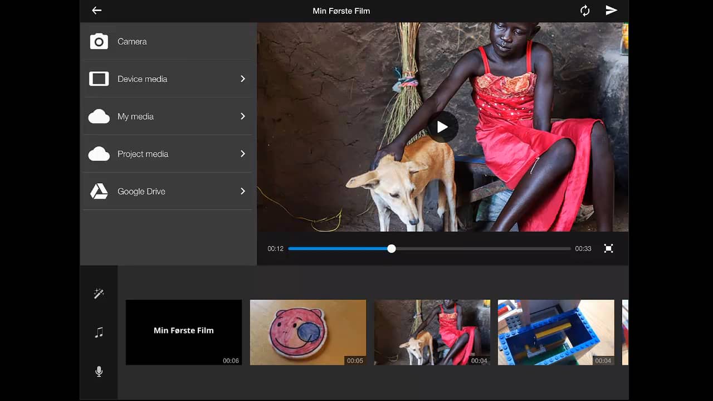The image size is (713, 401).
Task: Click the My media cloud icon
Action: tap(99, 116)
